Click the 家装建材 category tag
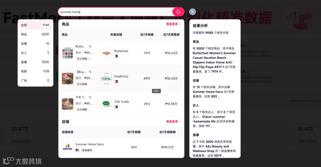 pos(87,150)
